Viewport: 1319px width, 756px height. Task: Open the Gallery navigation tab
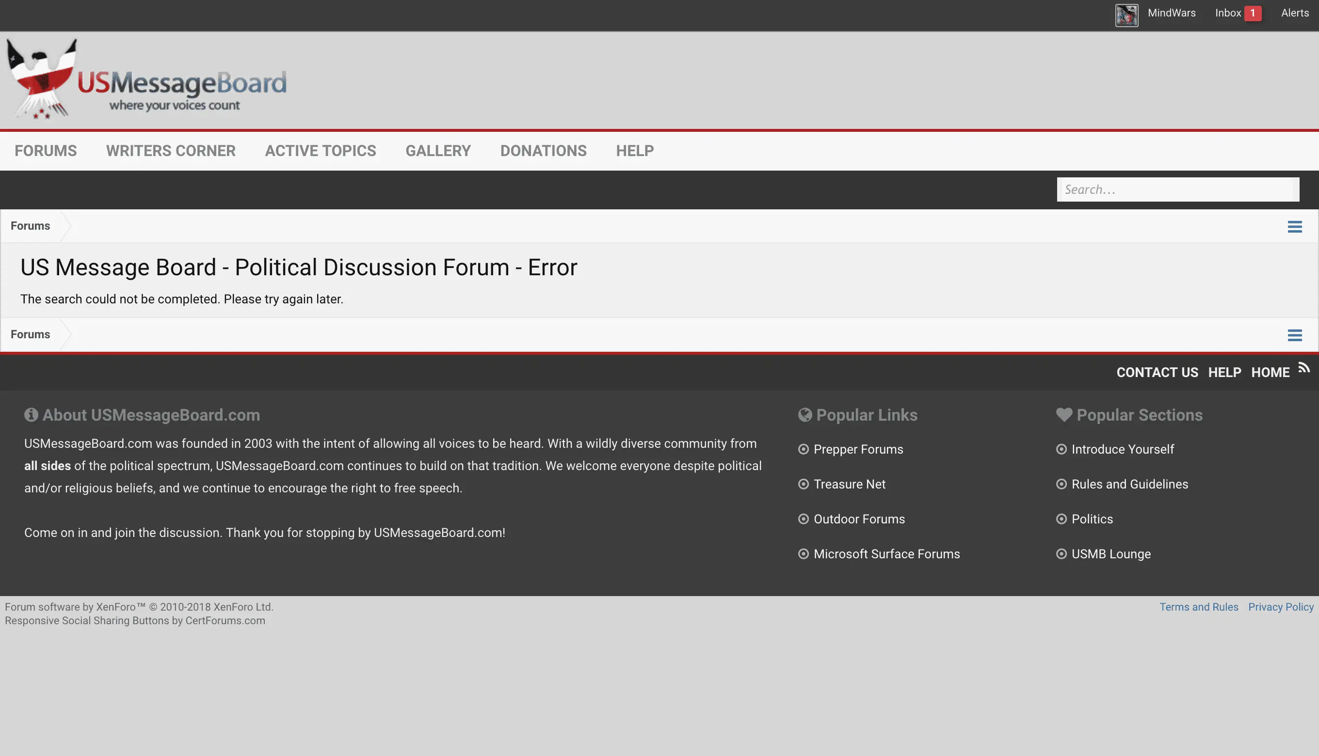(438, 151)
